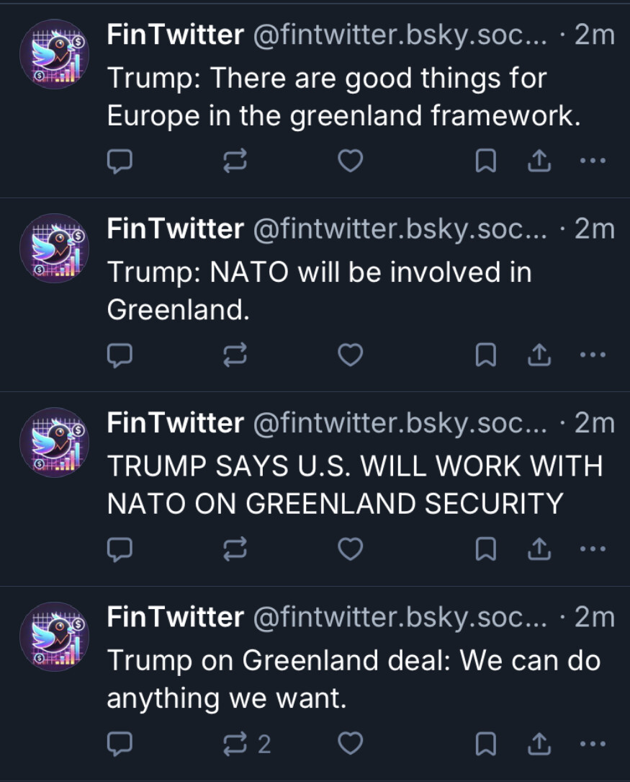Open more options on 'NATO will be involved' post
630x782 pixels.
(x=593, y=355)
